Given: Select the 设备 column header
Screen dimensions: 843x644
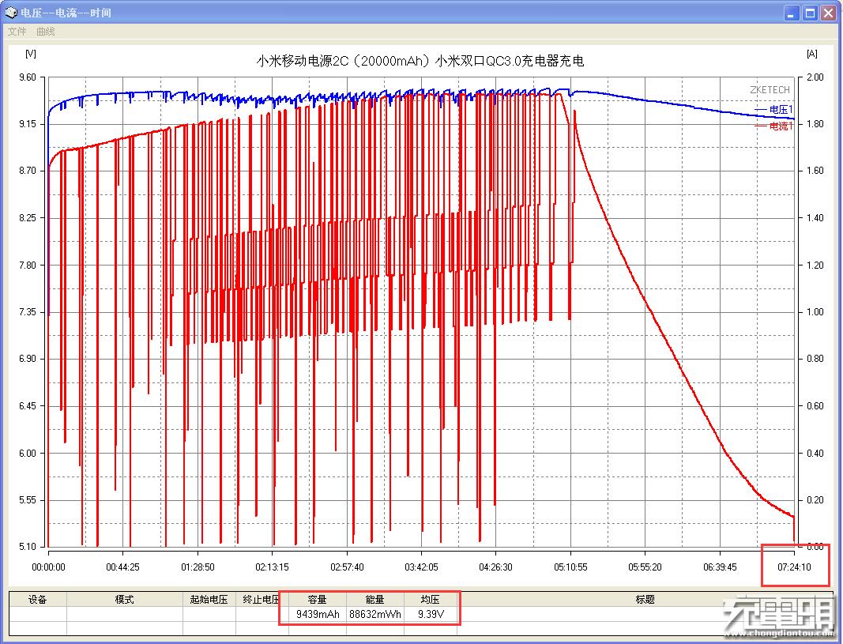Looking at the screenshot, I should pos(38,600).
